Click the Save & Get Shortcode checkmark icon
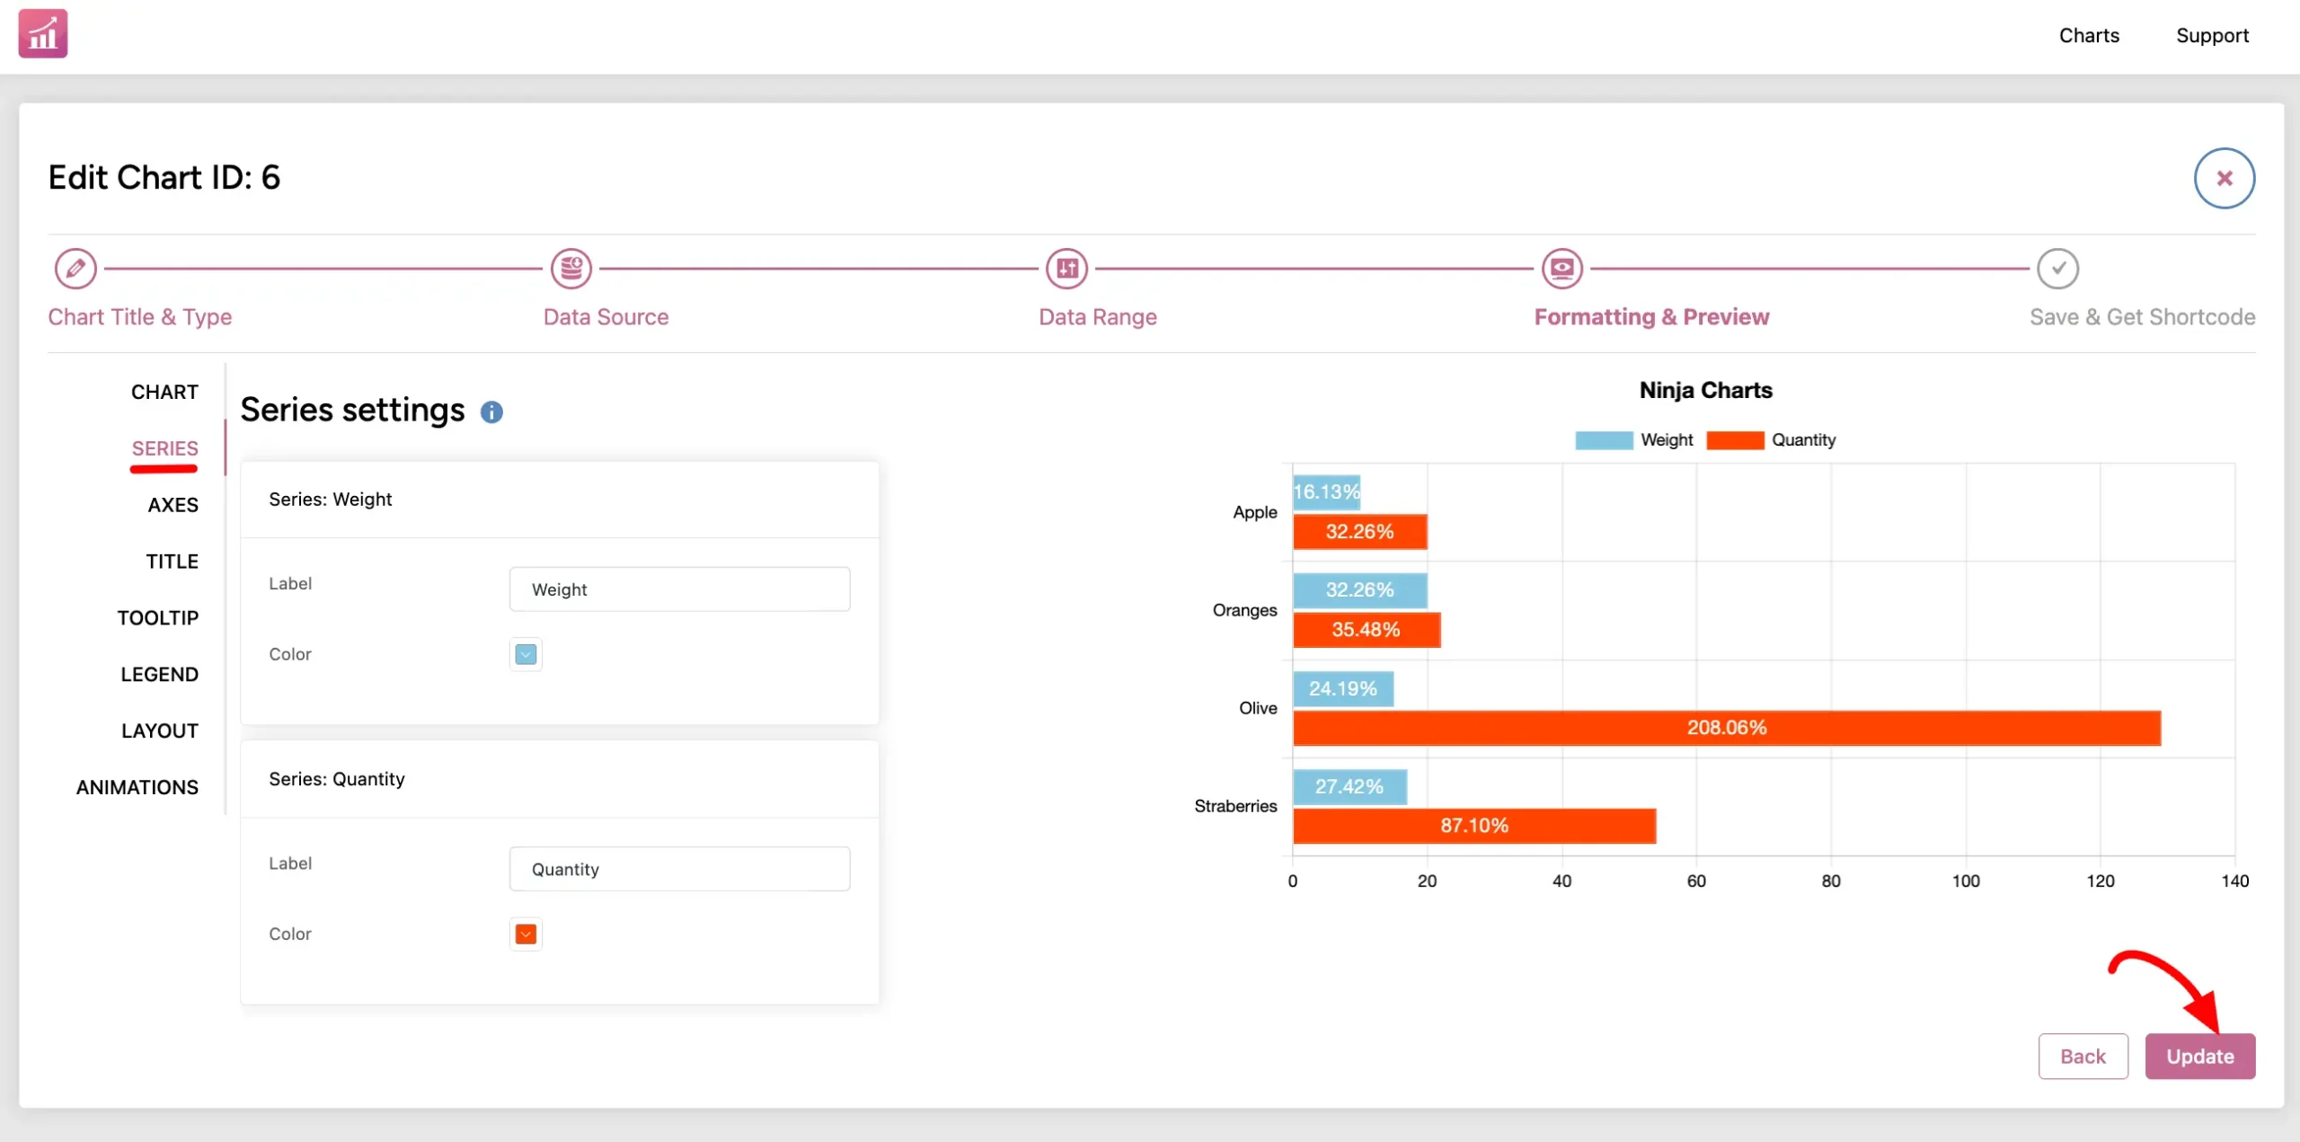 pos(2057,269)
